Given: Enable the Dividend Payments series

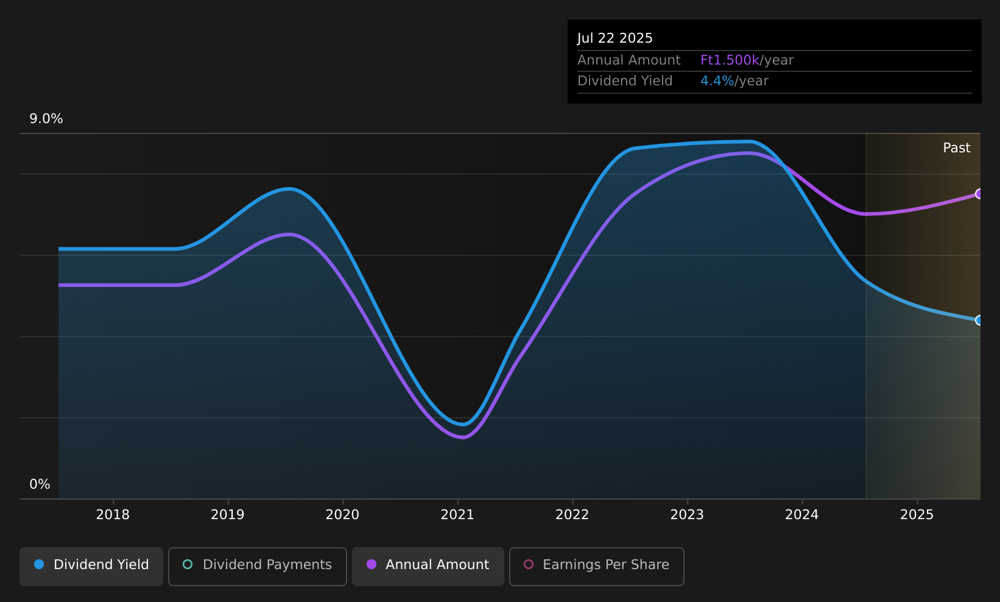Looking at the screenshot, I should [x=258, y=566].
